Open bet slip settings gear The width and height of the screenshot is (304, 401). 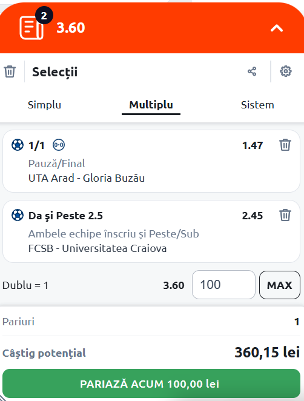coord(286,71)
